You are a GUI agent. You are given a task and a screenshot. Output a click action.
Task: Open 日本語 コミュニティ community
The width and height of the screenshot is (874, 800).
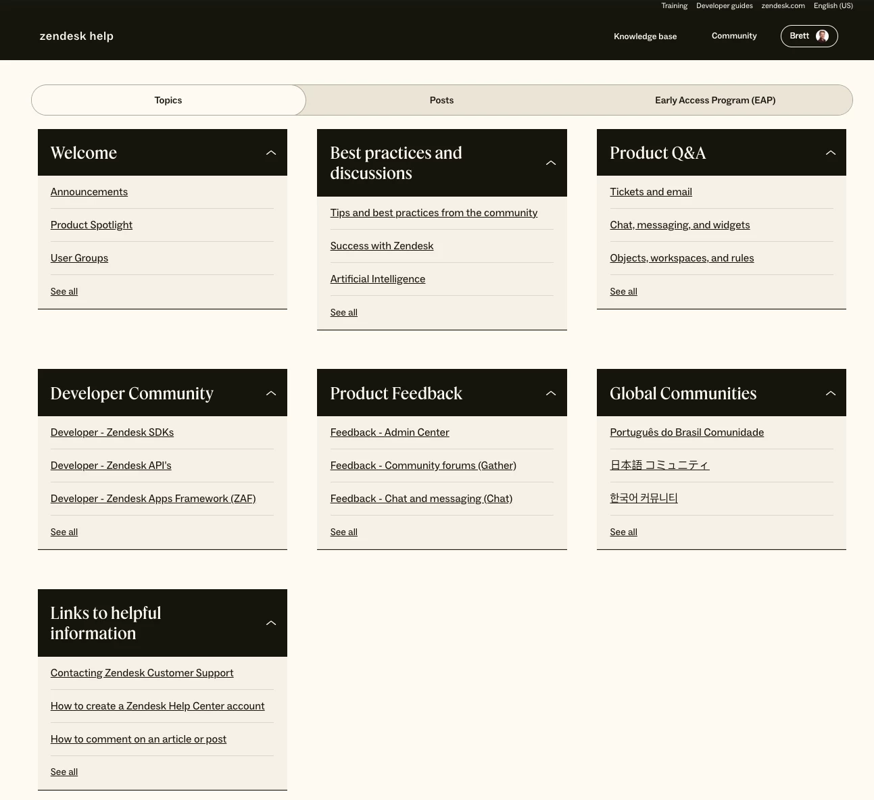(x=660, y=465)
